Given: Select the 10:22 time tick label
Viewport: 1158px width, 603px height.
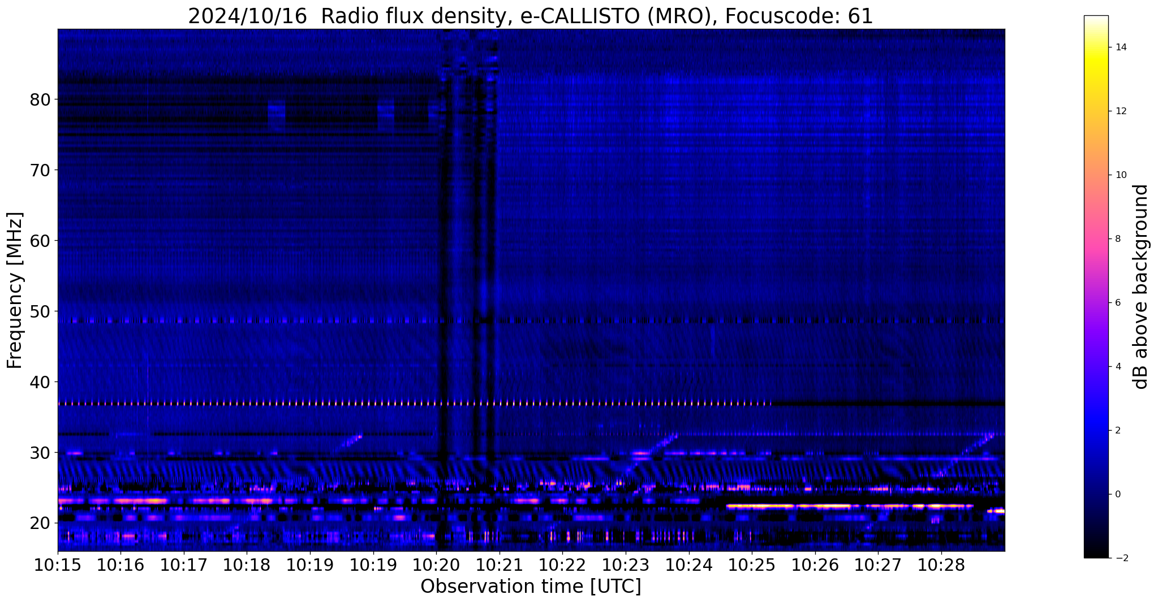Looking at the screenshot, I should click(x=562, y=565).
